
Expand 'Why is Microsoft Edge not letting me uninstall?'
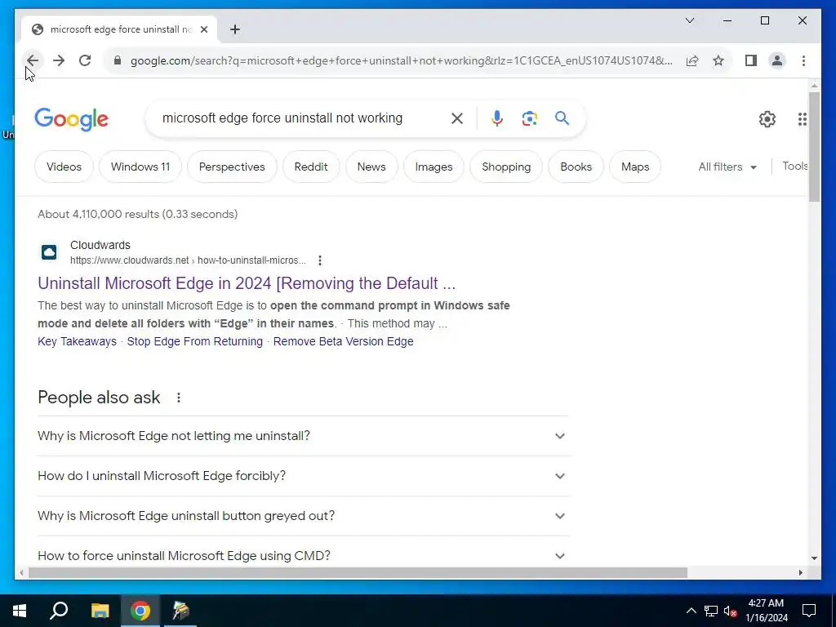point(303,436)
